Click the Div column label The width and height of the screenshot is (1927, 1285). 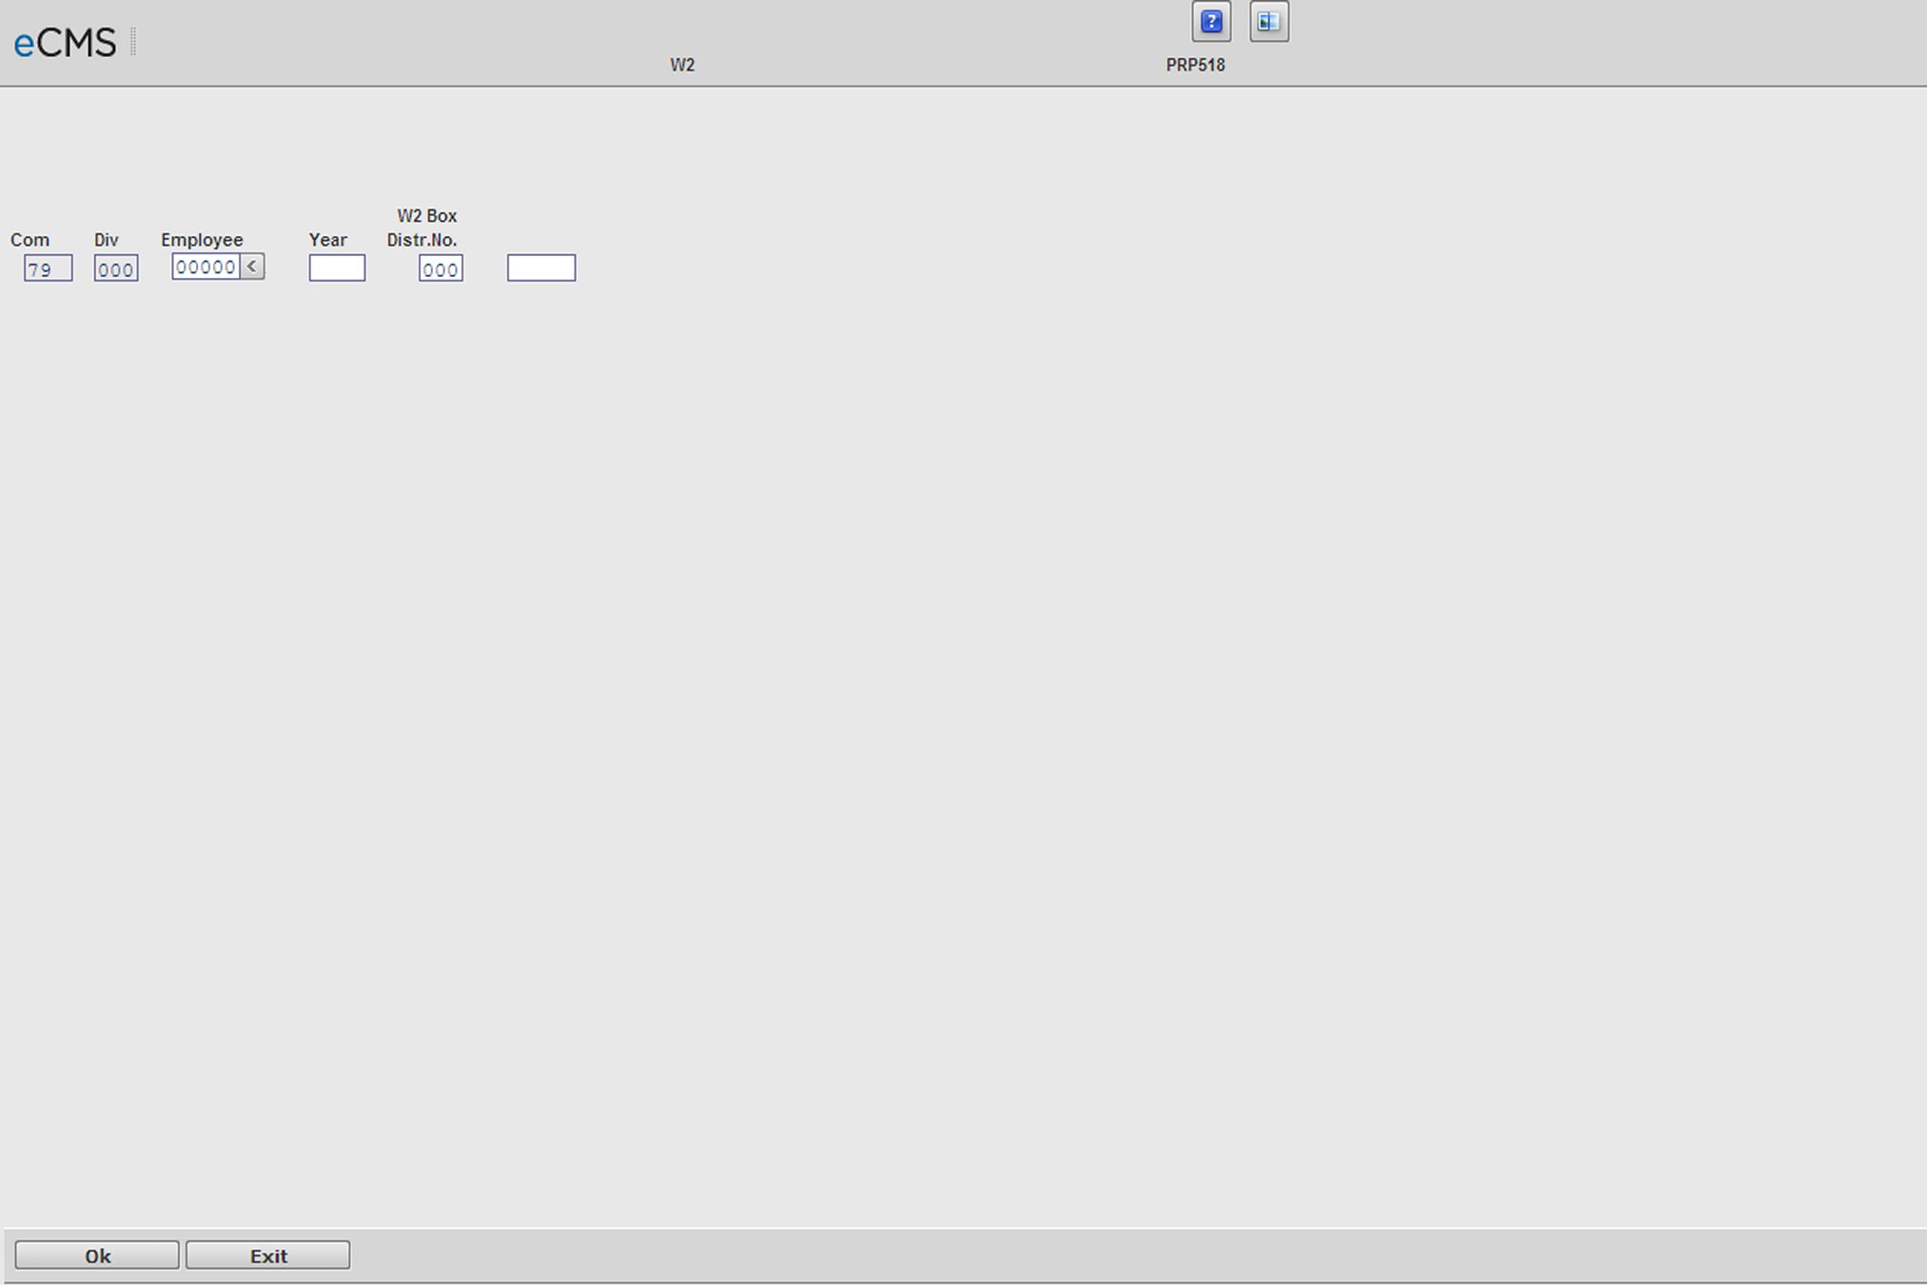click(106, 240)
